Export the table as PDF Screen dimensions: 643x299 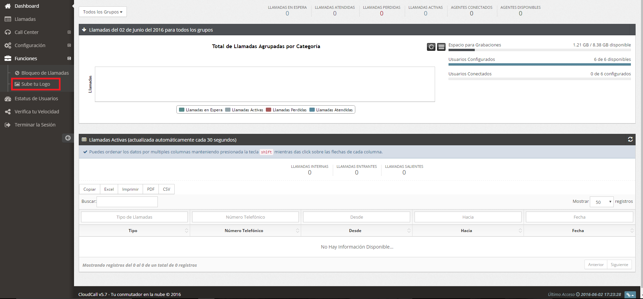(151, 189)
